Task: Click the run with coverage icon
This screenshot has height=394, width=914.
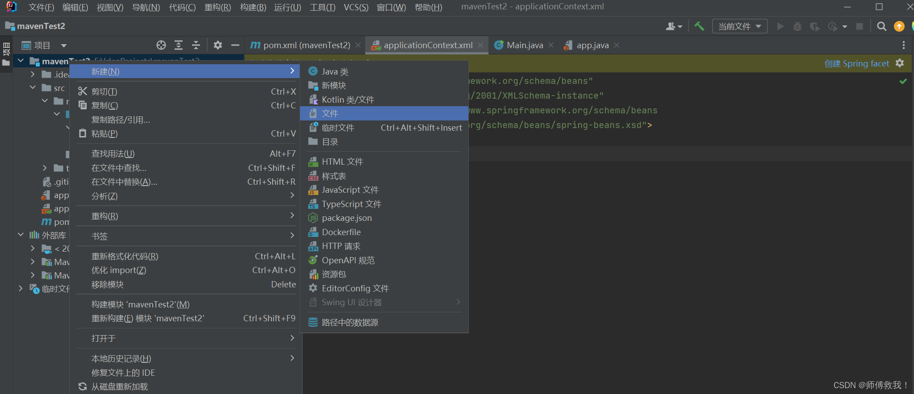Action: [815, 26]
